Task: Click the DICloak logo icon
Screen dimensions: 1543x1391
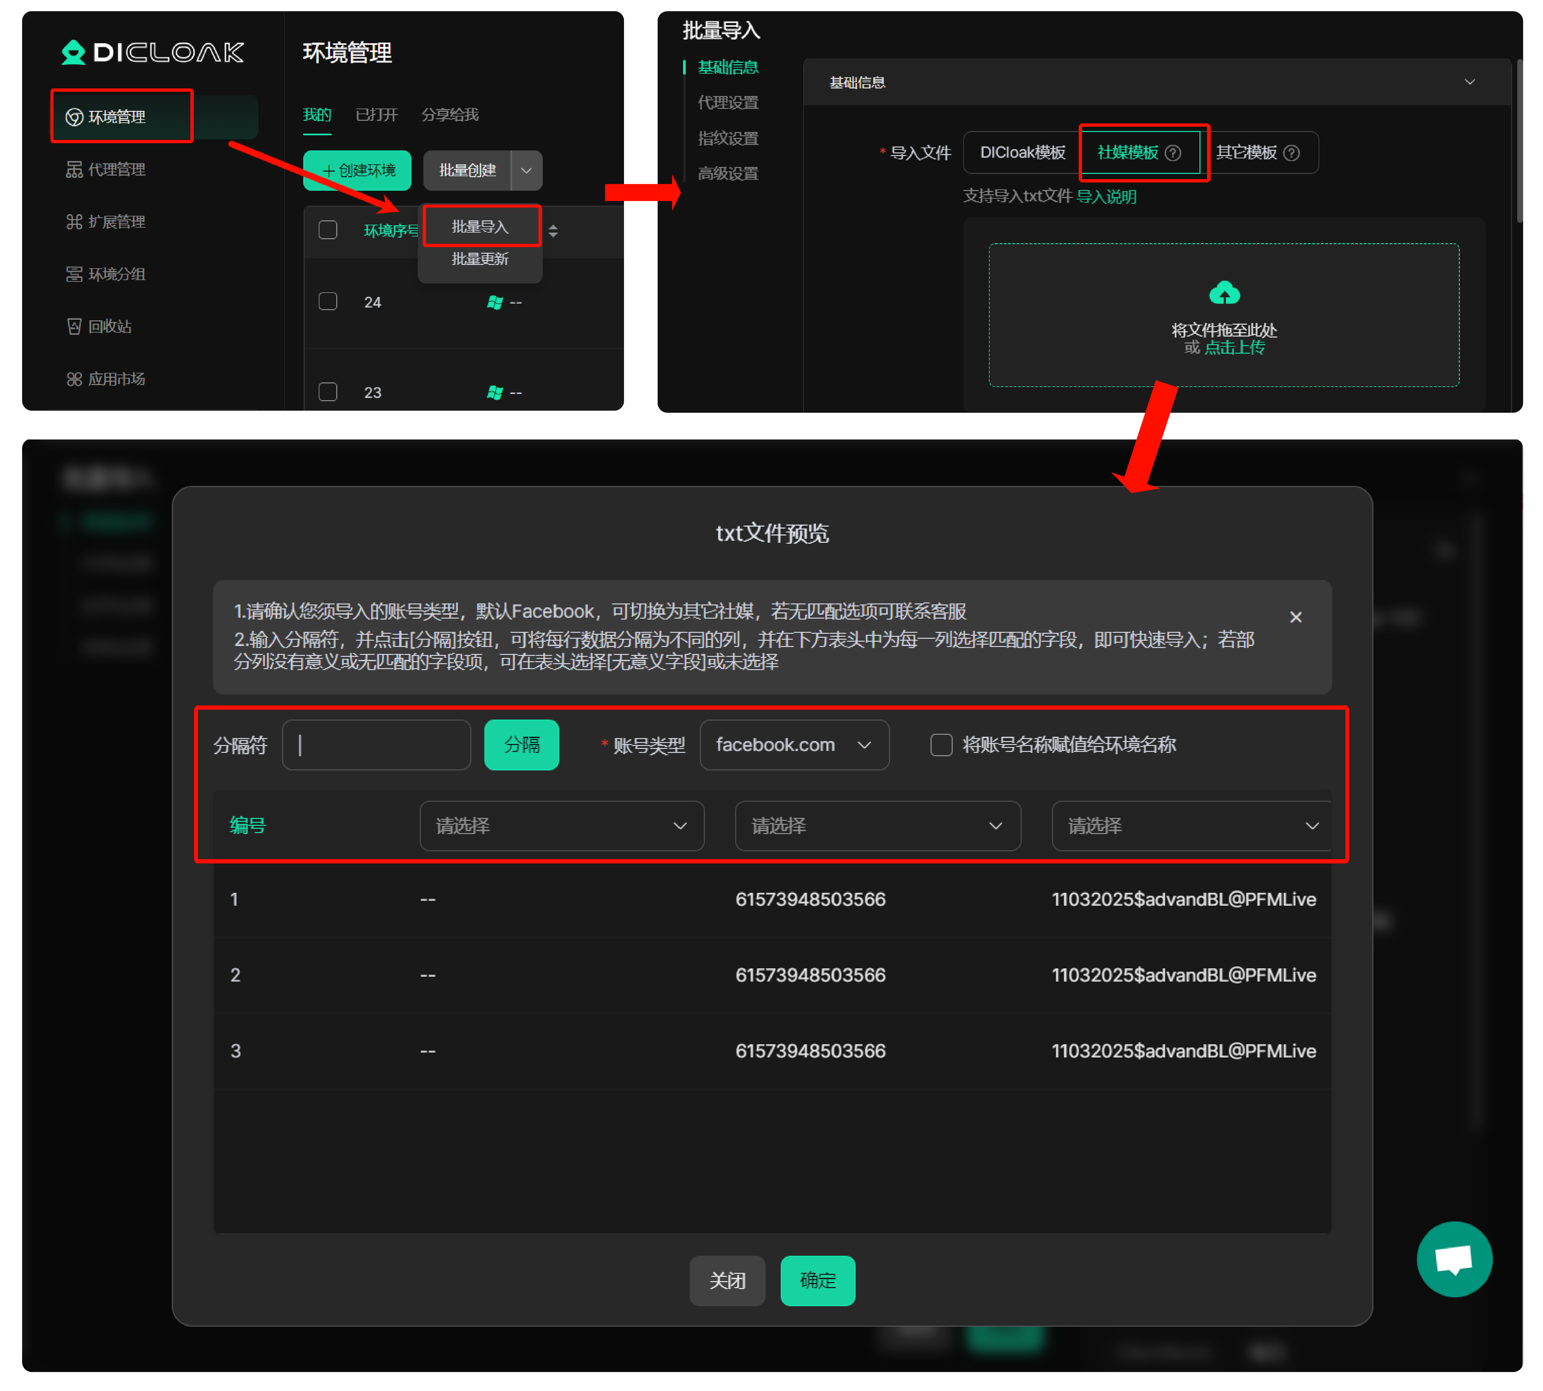Action: tap(73, 52)
